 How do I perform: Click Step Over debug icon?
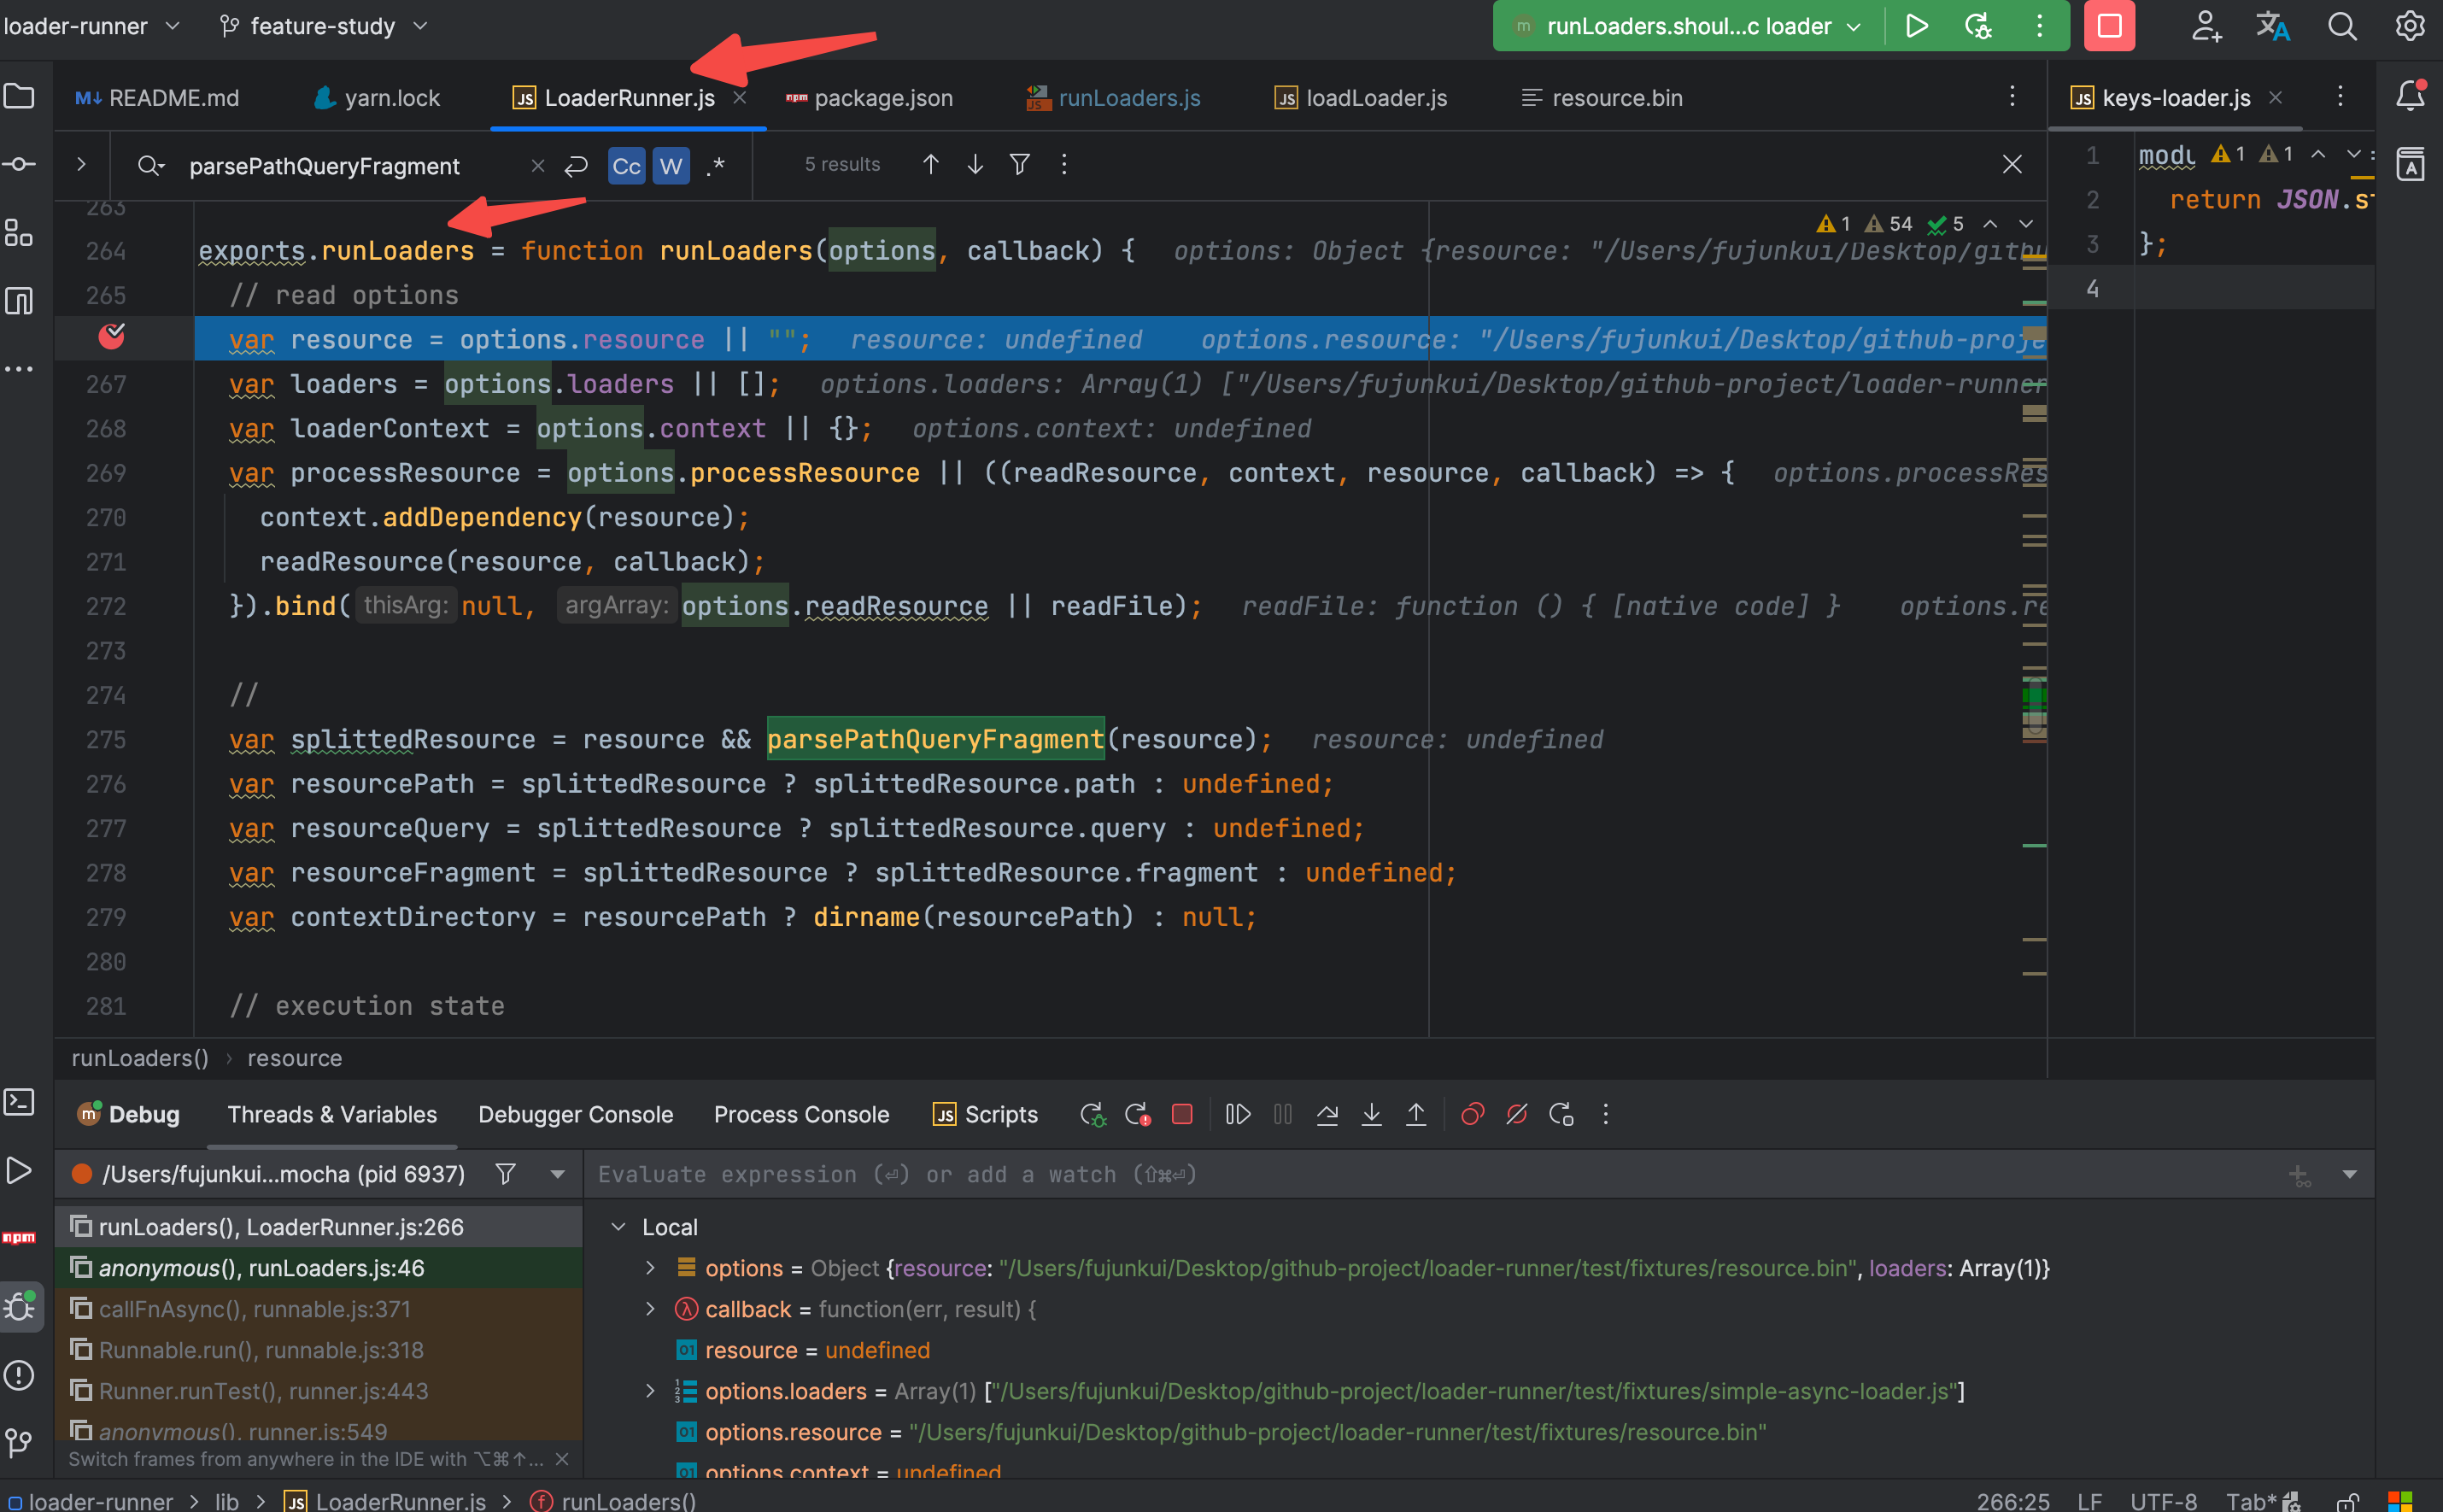1327,1114
